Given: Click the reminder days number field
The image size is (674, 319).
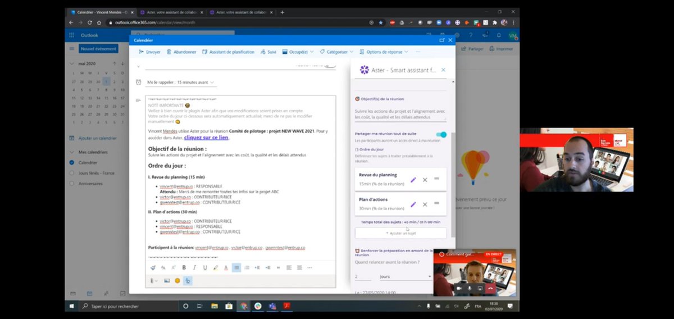Looking at the screenshot, I should tap(362, 276).
